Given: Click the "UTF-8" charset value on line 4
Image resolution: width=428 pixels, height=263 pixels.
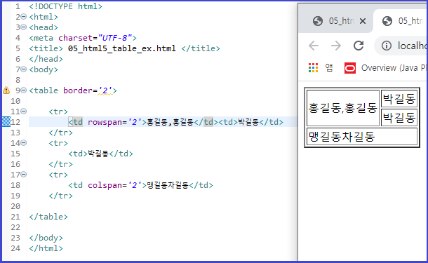Looking at the screenshot, I should (x=115, y=38).
